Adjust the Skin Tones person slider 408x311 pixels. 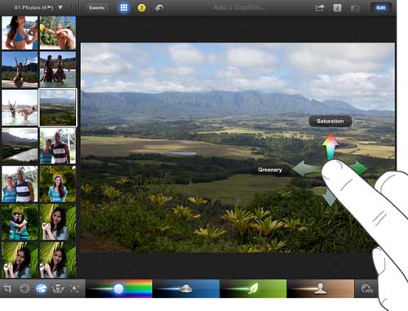[x=321, y=288]
